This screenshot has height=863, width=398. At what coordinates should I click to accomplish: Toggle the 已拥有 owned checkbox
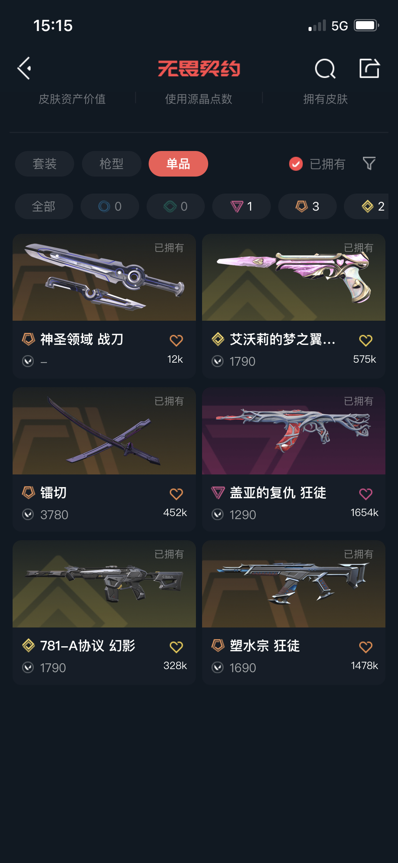(296, 164)
